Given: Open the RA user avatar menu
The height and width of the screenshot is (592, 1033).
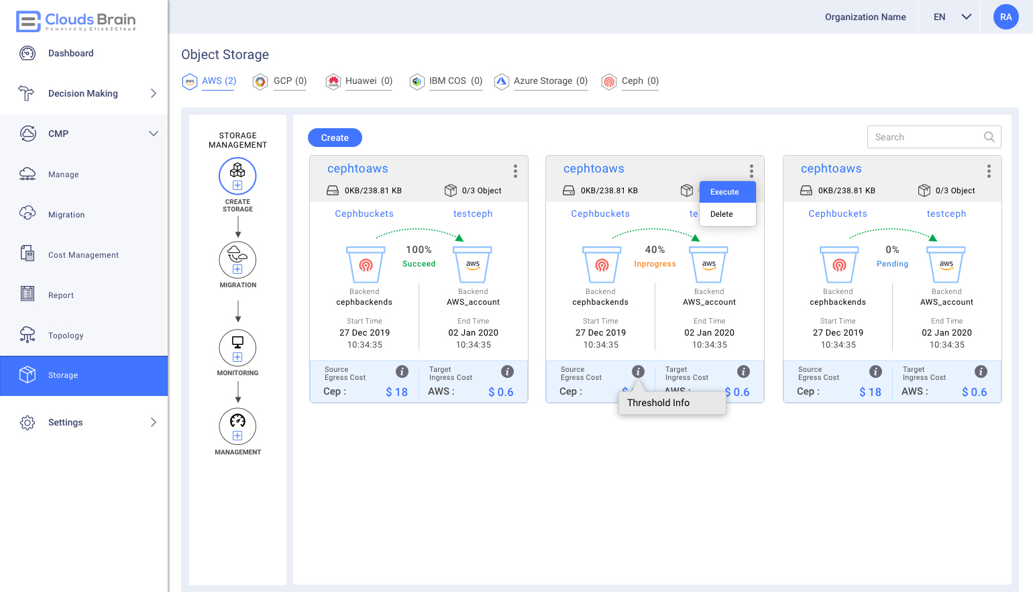Looking at the screenshot, I should (x=1005, y=17).
